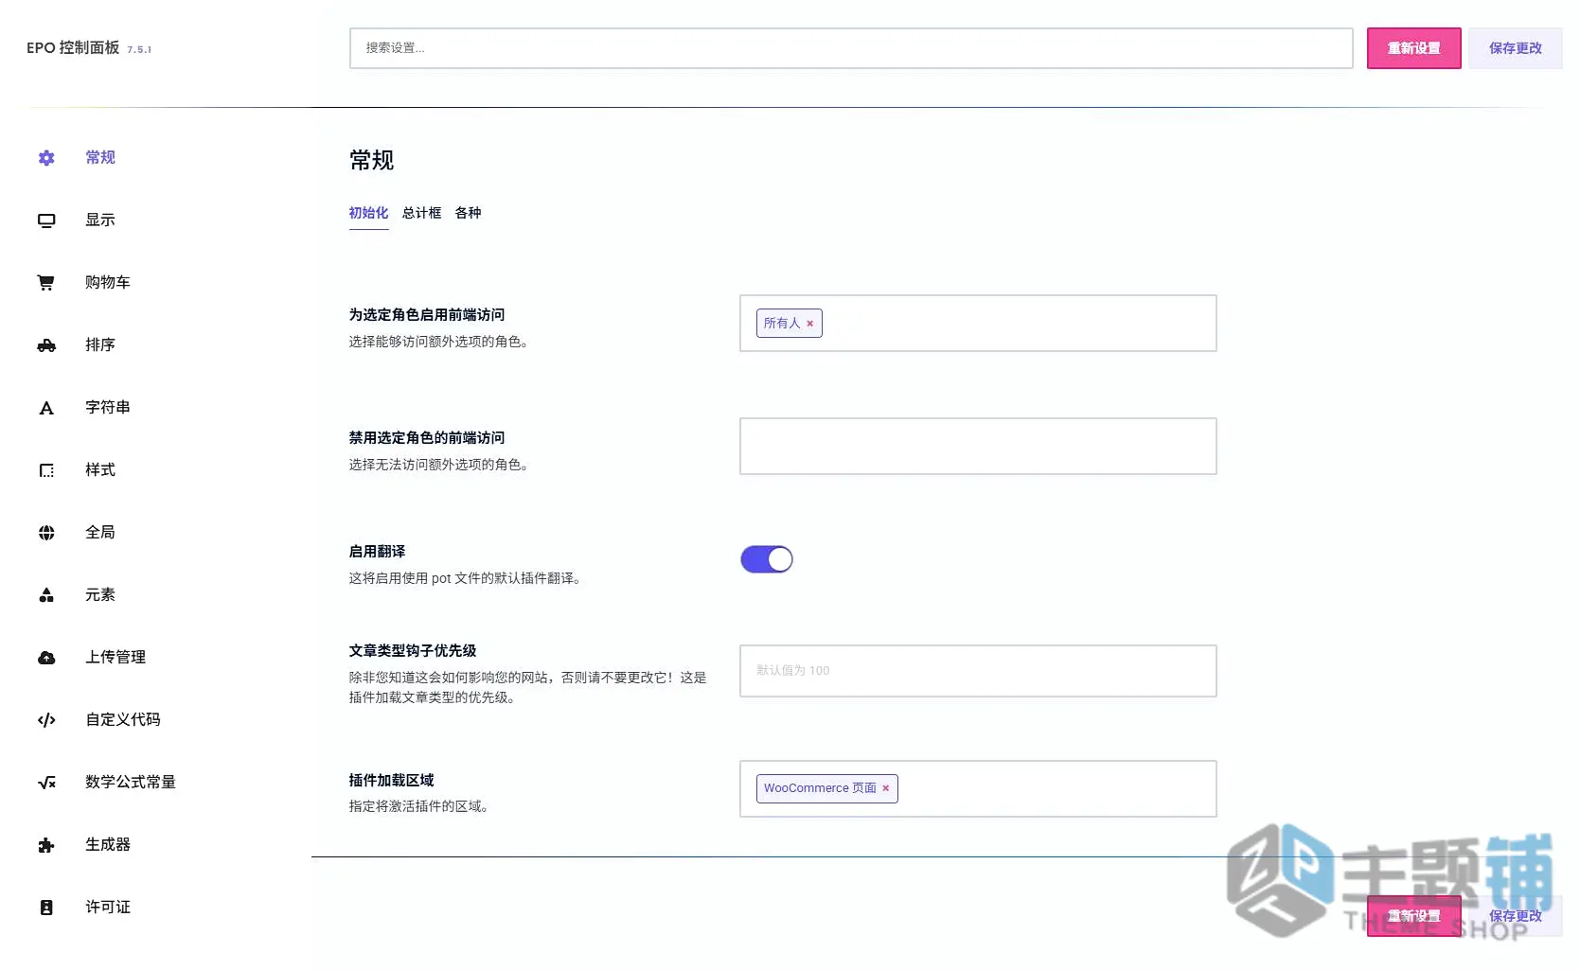This screenshot has height=970, width=1580.
Task: Open 自定义代码 in the sidebar
Action: point(123,720)
